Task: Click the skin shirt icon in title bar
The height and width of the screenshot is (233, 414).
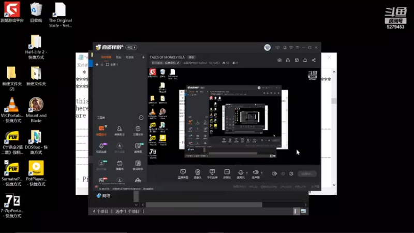Action: [291, 48]
